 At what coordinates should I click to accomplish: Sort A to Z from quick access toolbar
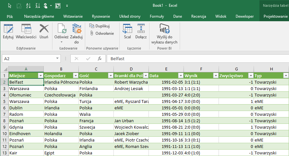pos(28,5)
